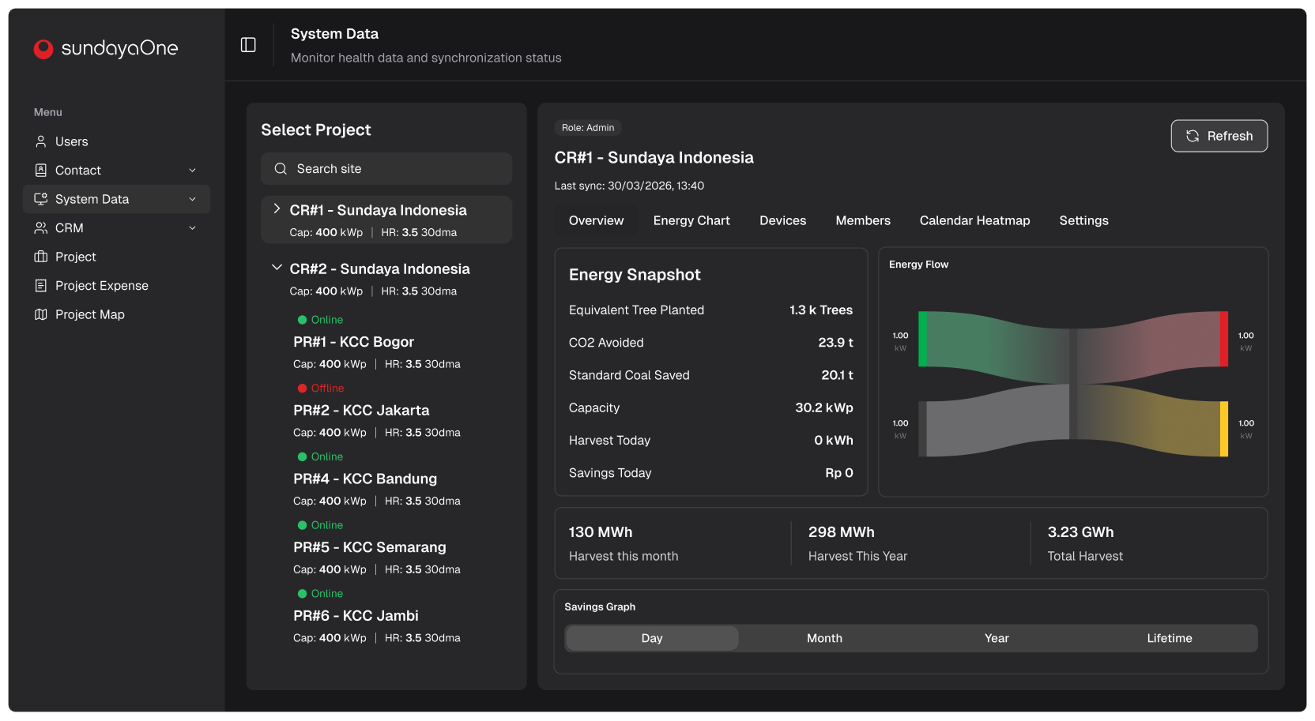1315x721 pixels.
Task: Click the 130 MWh harvest this month value
Action: coord(601,532)
